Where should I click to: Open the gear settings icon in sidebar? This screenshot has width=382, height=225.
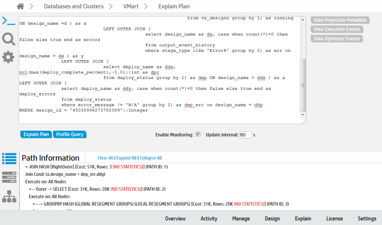point(8,56)
